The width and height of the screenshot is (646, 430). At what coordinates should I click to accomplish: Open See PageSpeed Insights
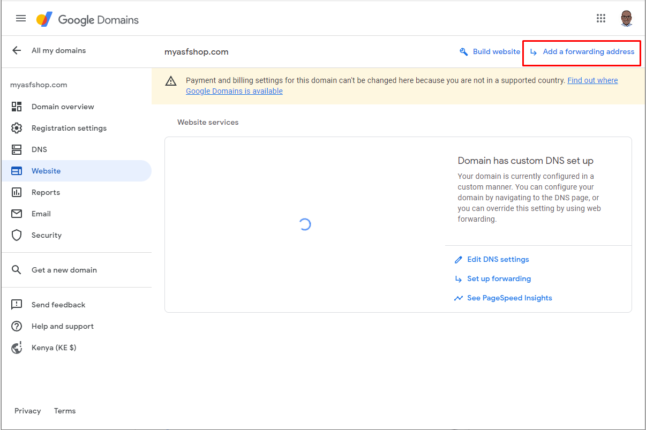509,298
